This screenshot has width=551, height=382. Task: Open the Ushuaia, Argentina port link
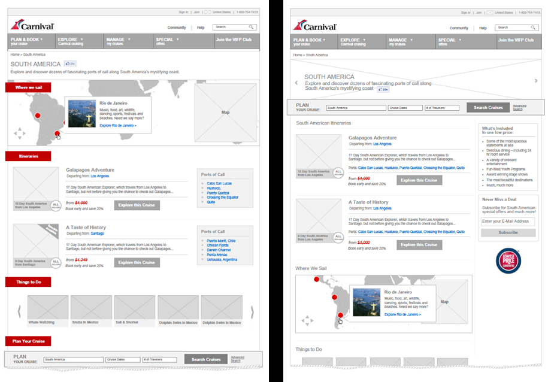coord(222,259)
